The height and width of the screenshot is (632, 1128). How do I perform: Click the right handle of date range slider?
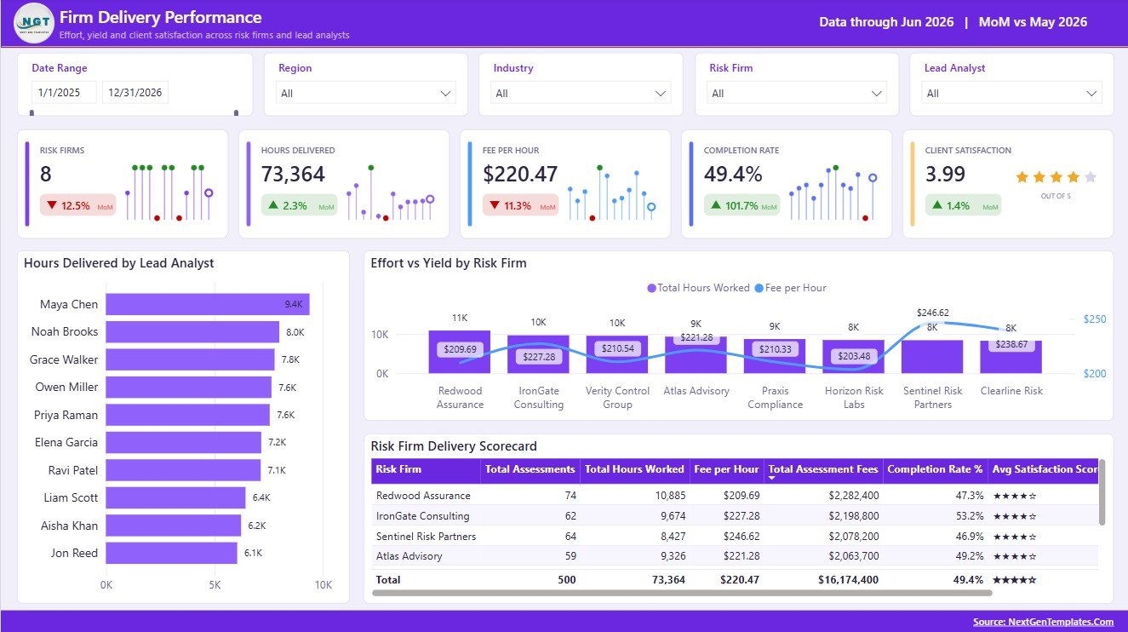(x=237, y=112)
